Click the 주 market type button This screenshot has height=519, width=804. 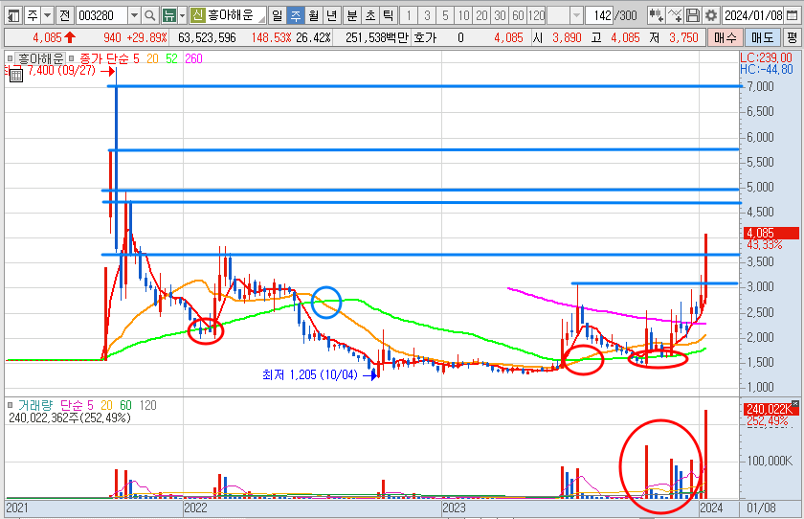coord(33,16)
